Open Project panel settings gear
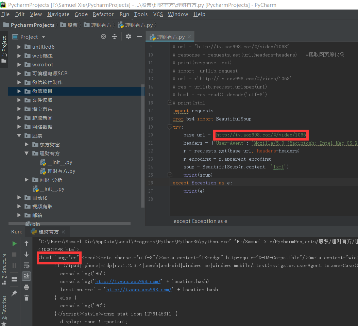 [128, 37]
